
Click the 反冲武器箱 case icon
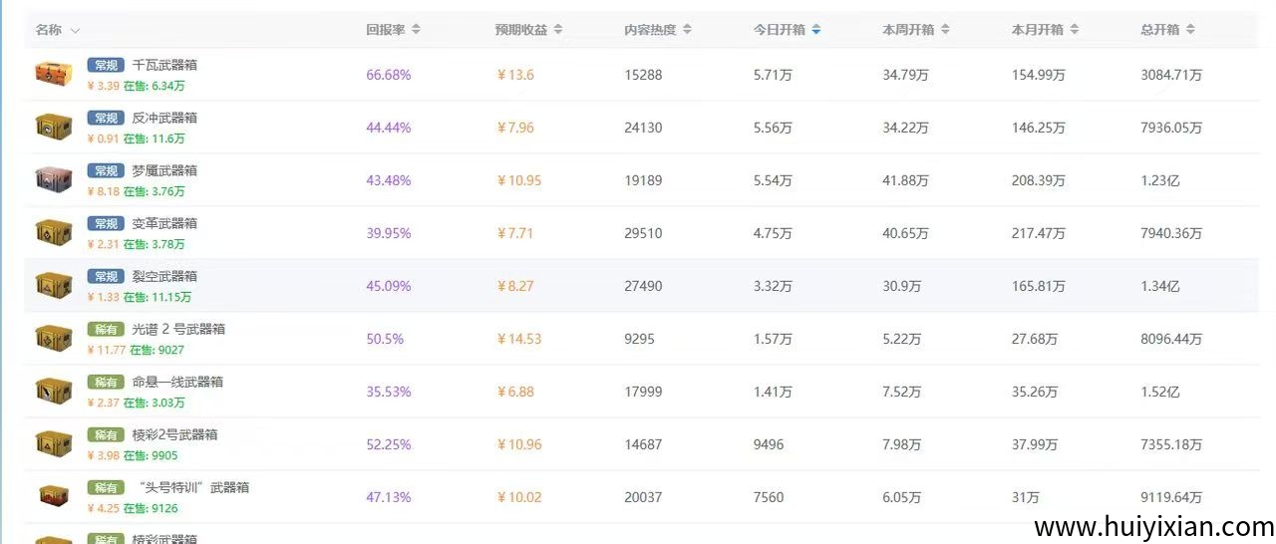pos(54,127)
